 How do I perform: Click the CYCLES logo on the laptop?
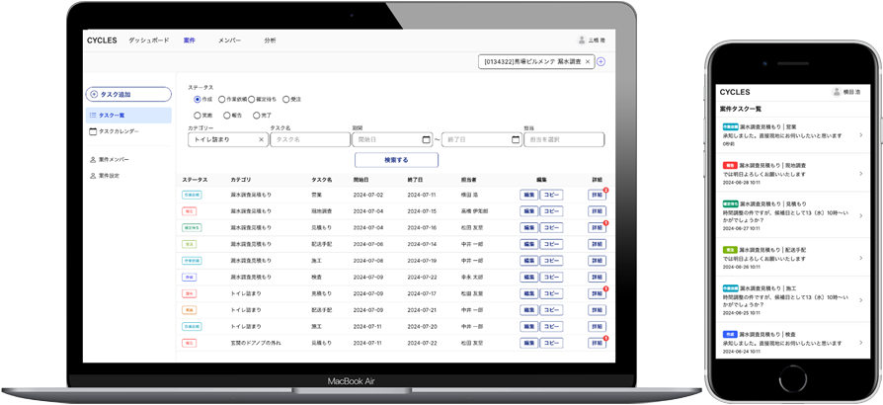tap(102, 40)
